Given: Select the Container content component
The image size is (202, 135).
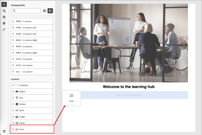Looking at the screenshot, I should tap(32, 85).
